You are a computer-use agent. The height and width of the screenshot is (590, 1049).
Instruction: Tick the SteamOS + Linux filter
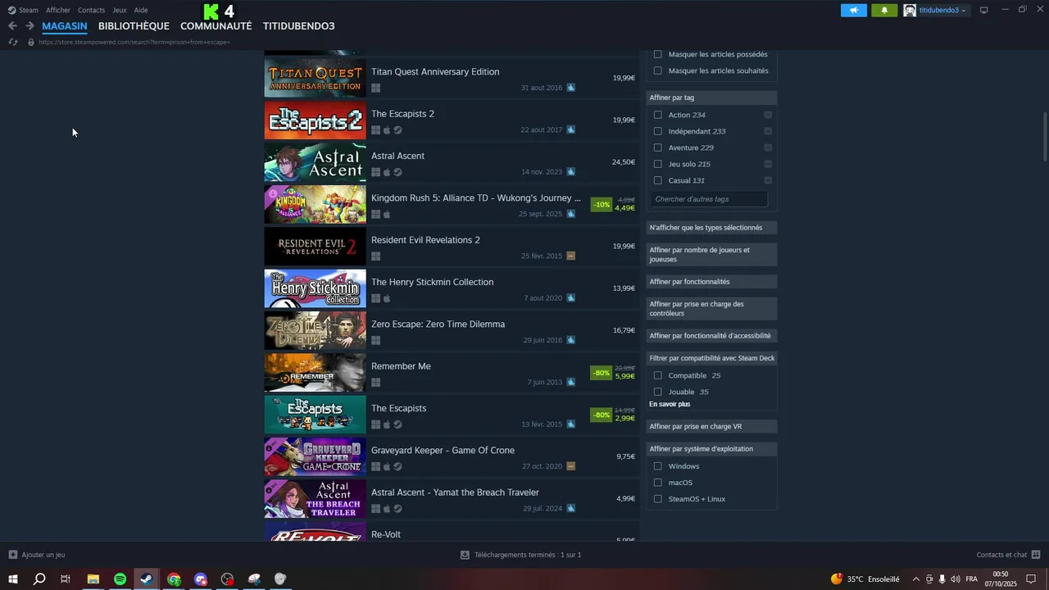click(657, 499)
